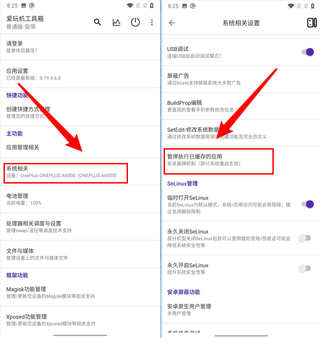Open Magisk功能管理 entry
The width and height of the screenshot is (321, 338).
pos(80,292)
